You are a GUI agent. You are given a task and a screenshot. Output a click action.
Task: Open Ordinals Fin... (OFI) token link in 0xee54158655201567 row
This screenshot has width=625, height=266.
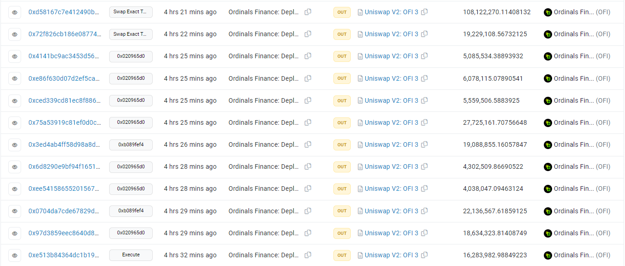click(x=582, y=188)
